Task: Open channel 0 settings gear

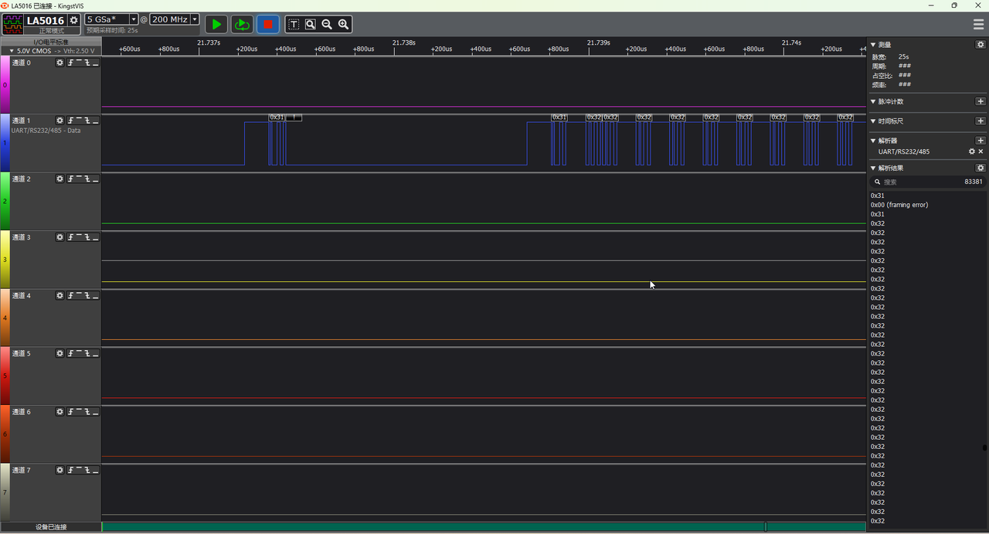Action: [59, 63]
